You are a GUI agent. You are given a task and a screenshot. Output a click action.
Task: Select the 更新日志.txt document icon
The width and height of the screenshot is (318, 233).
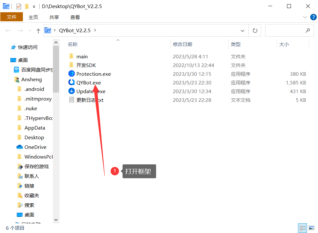[72, 100]
